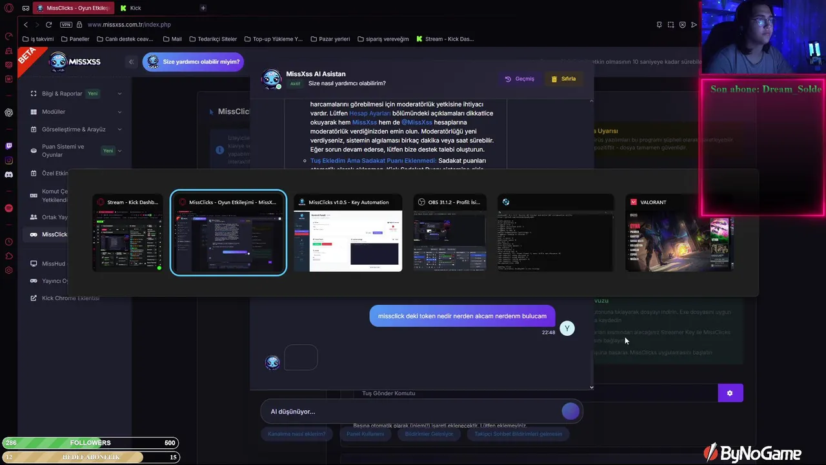
Task: Open the Pazar yerleri bookmark folder
Action: (x=330, y=39)
